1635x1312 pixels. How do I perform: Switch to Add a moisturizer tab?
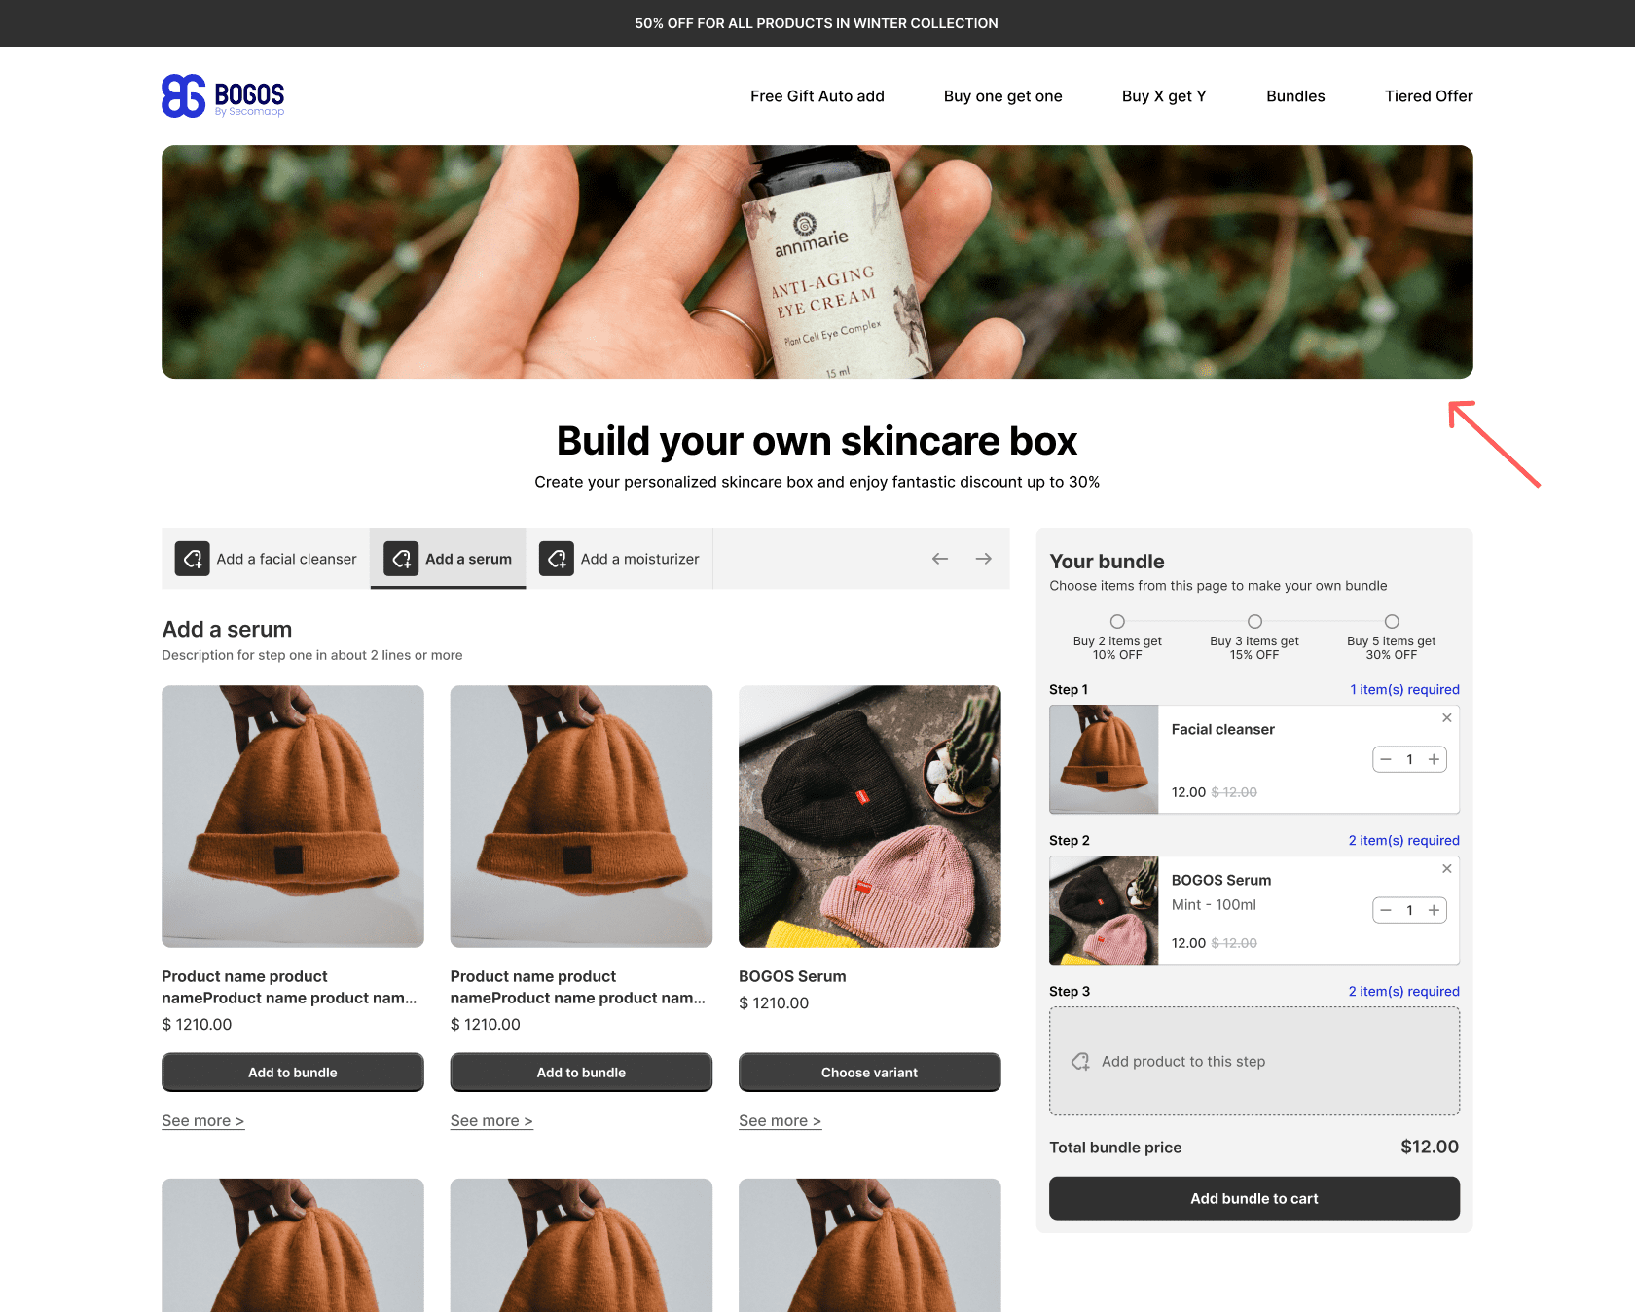coord(620,559)
